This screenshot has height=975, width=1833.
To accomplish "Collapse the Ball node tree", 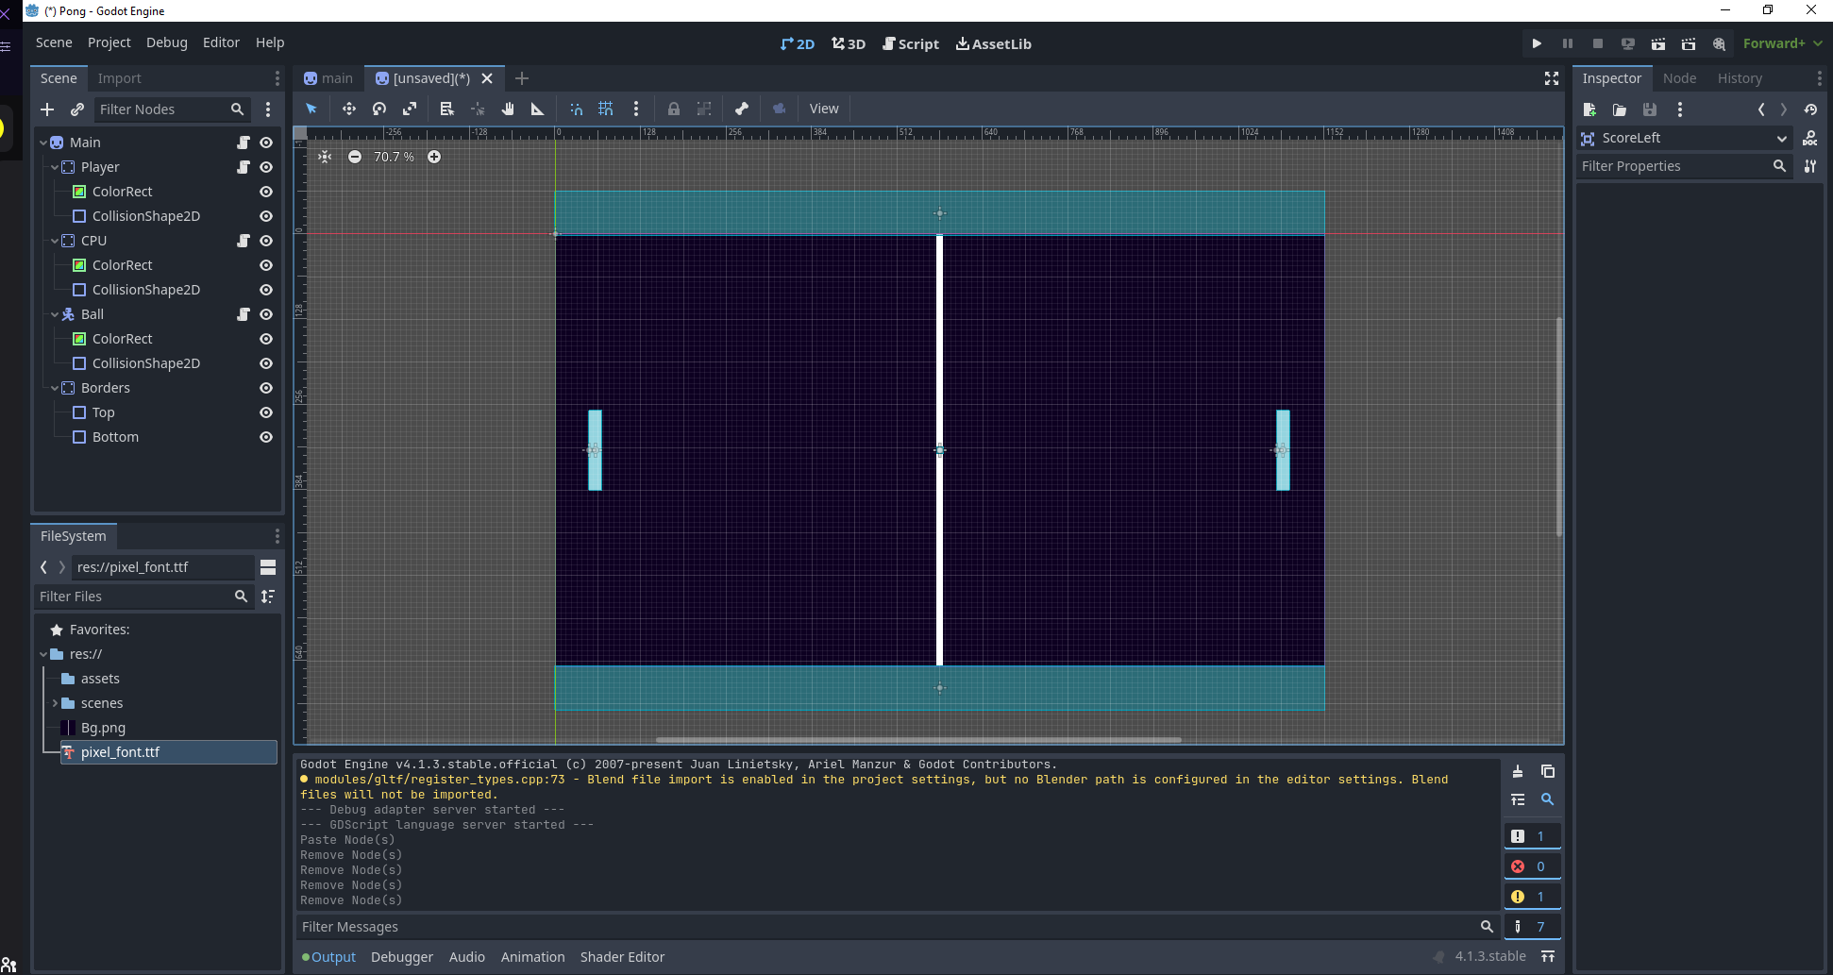I will tap(55, 314).
